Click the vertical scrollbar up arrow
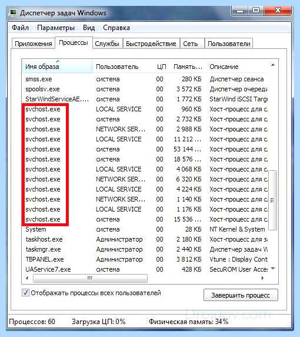The height and width of the screenshot is (337, 300). [x=273, y=65]
